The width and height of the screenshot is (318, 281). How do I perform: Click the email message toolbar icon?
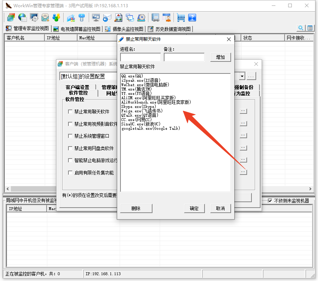[x=44, y=17]
